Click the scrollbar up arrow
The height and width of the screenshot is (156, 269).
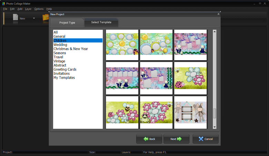215,31
